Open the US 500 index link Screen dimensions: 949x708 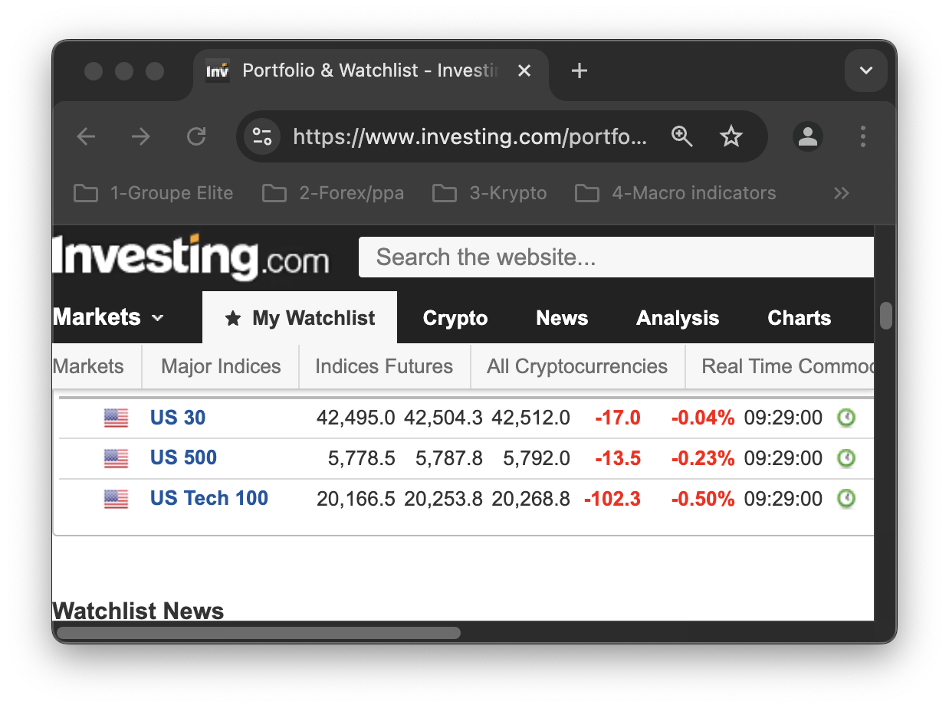183,458
